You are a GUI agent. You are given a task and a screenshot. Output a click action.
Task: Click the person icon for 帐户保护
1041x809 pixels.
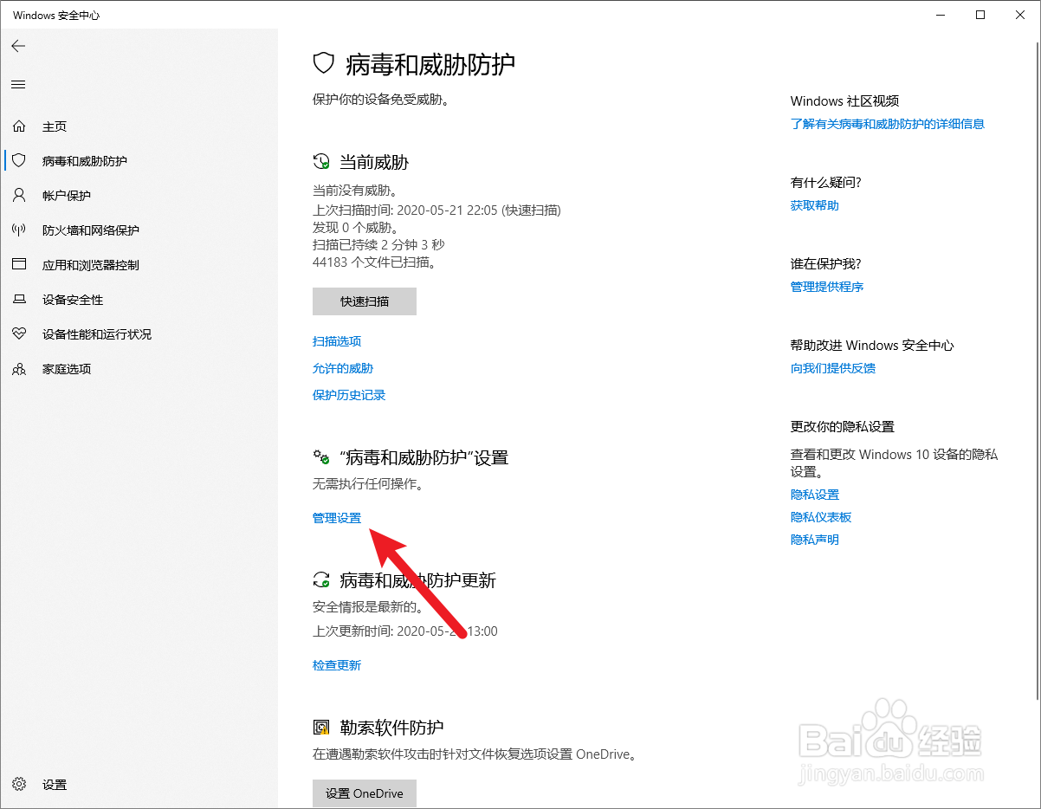19,196
